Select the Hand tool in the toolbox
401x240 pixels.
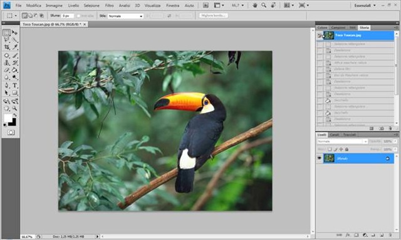point(7,109)
